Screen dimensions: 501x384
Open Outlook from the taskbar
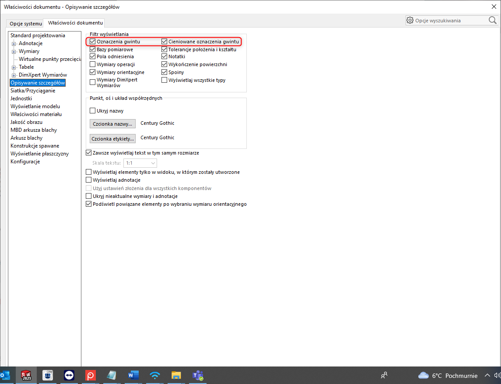pyautogui.click(x=4, y=375)
